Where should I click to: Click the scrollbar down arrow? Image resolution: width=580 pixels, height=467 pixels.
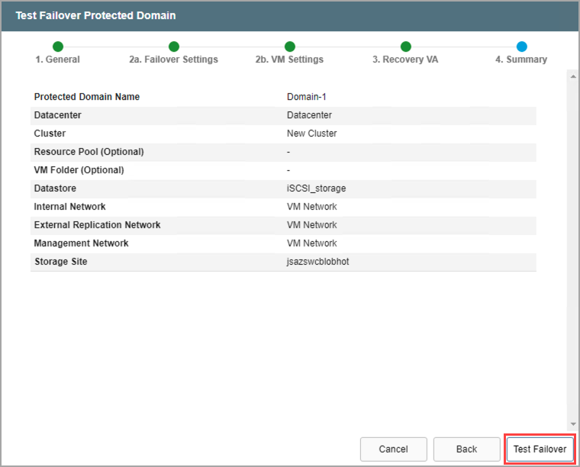click(x=572, y=424)
